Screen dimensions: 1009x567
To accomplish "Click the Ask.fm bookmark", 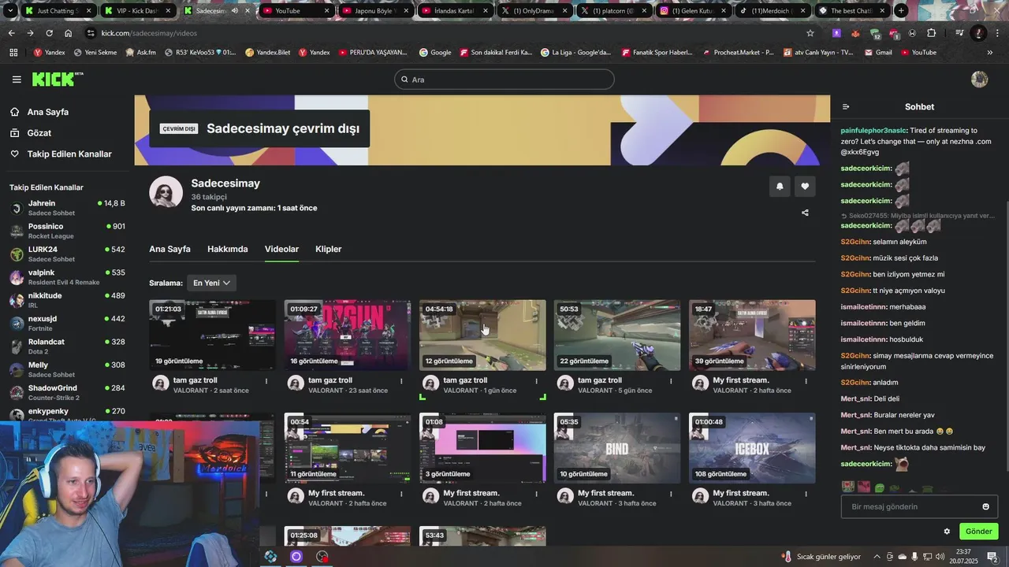I will tap(140, 53).
